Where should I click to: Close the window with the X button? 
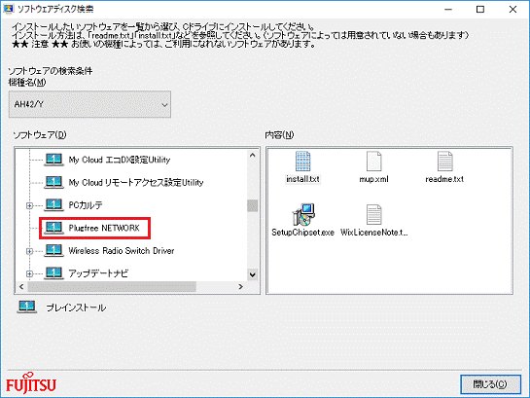coord(512,10)
